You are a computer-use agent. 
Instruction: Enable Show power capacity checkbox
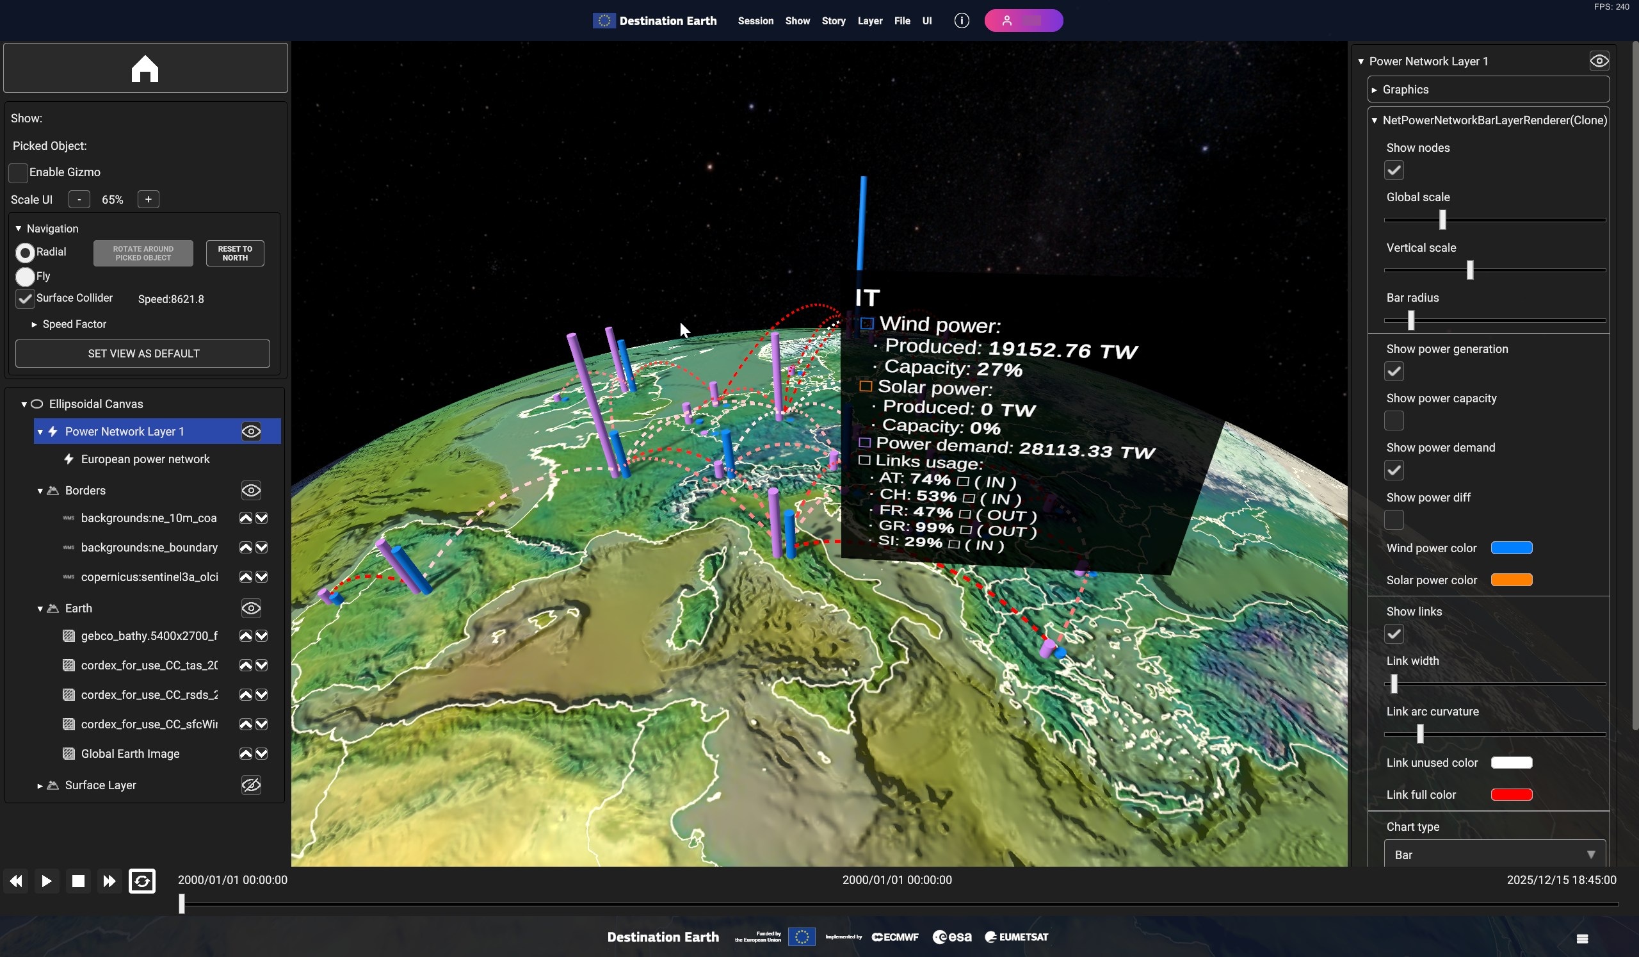pos(1394,421)
